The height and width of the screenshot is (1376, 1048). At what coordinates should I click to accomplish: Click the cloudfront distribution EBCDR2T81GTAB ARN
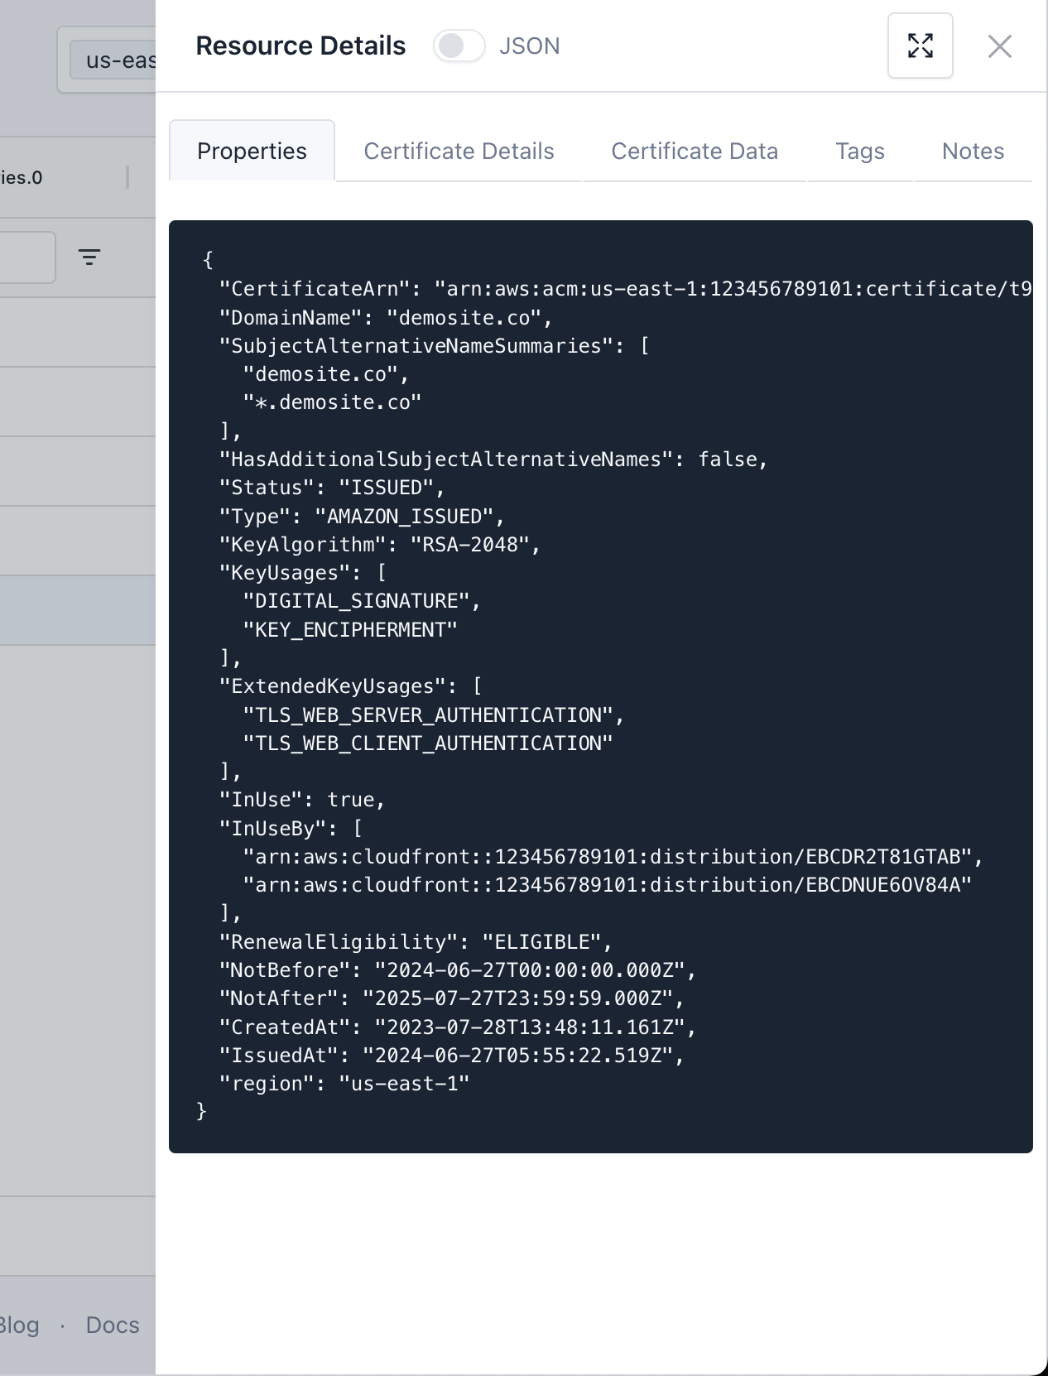point(613,857)
